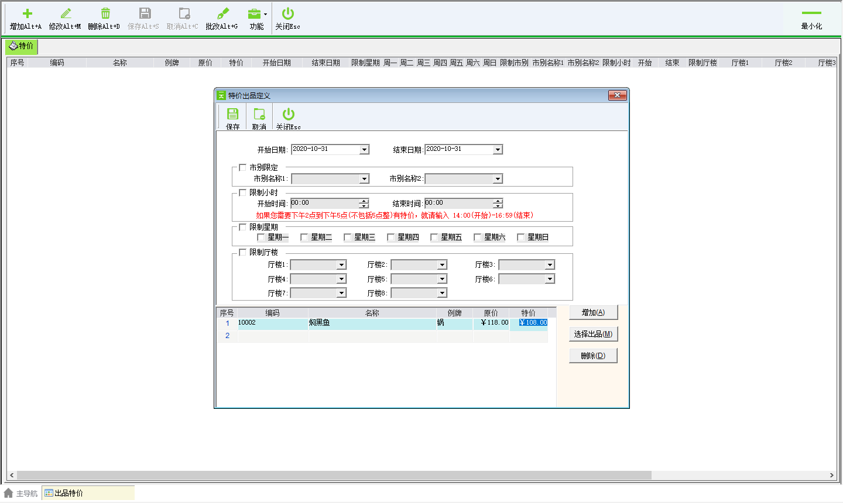Open the 市别名称1 dropdown
Image resolution: width=843 pixels, height=503 pixels.
point(364,179)
